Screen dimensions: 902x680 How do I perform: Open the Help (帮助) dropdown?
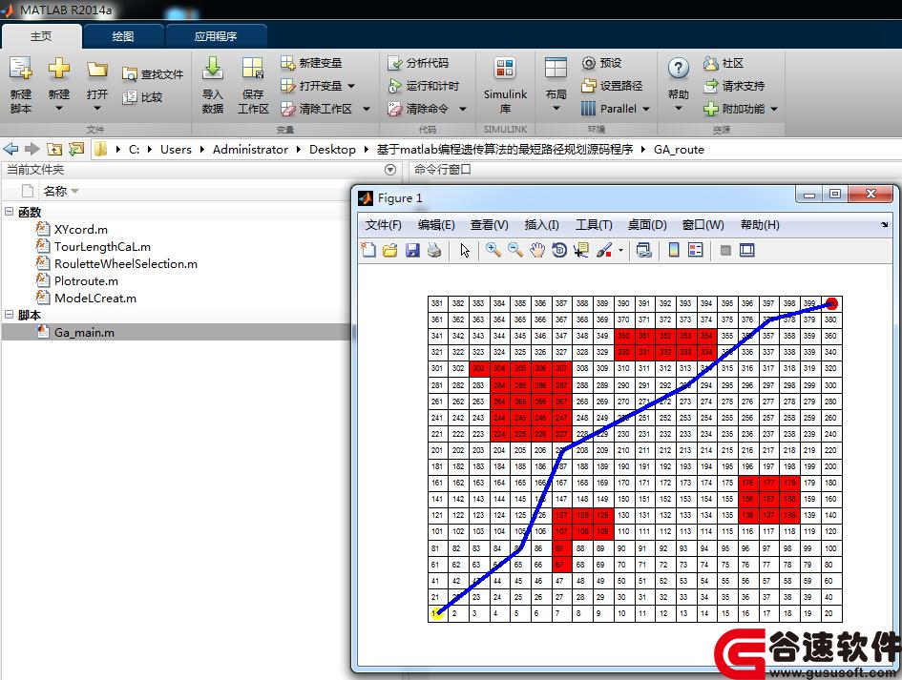679,108
